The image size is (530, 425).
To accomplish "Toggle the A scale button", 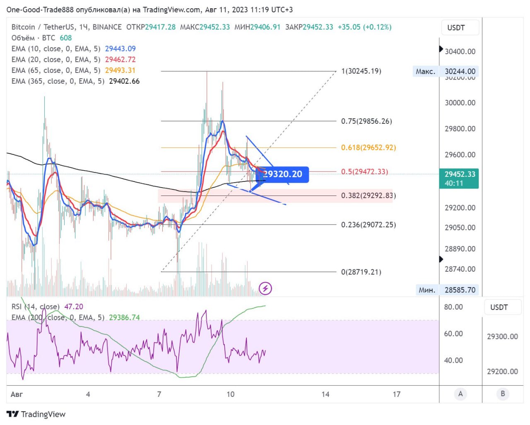I will tap(460, 394).
